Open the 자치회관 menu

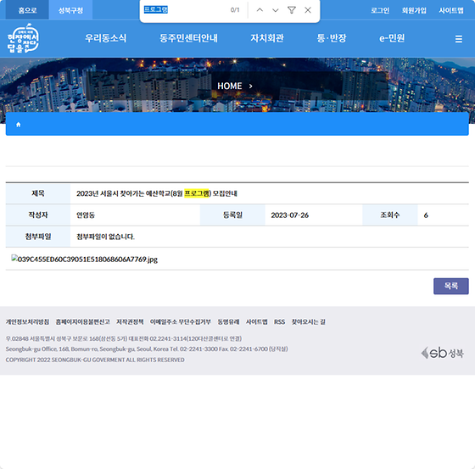[x=267, y=38]
